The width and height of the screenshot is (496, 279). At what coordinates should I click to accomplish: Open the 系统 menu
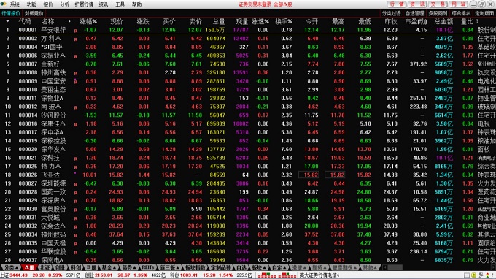click(15, 4)
